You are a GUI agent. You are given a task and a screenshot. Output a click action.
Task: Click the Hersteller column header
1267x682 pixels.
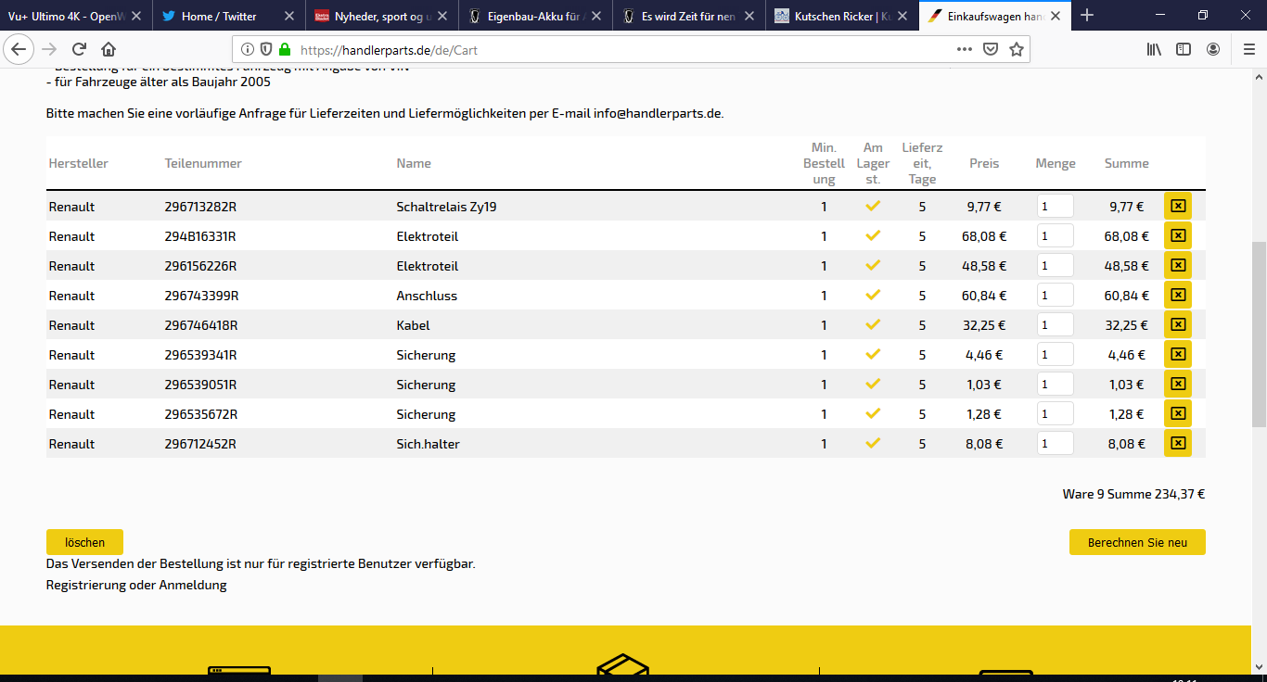click(x=79, y=163)
